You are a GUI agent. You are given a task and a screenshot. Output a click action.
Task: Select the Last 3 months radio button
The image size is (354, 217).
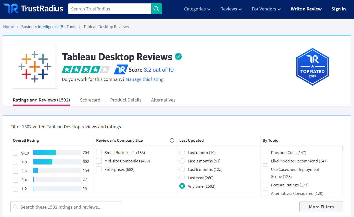pyautogui.click(x=182, y=161)
